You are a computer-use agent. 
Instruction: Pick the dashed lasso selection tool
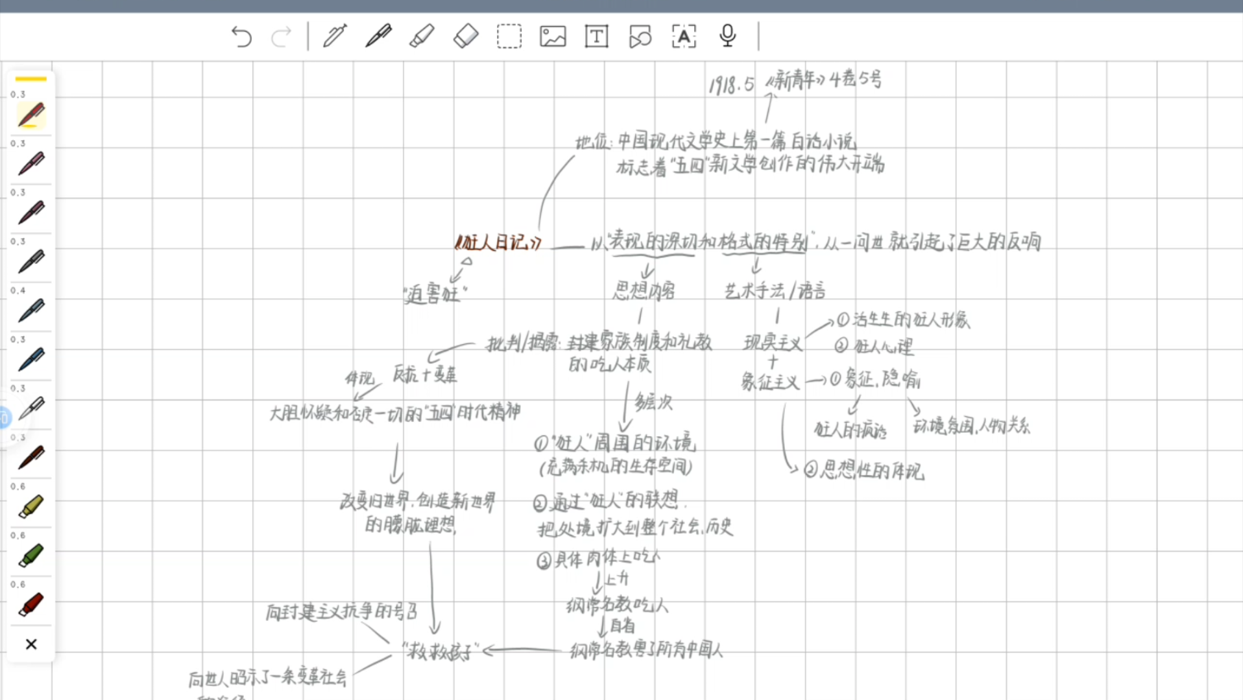pyautogui.click(x=509, y=36)
